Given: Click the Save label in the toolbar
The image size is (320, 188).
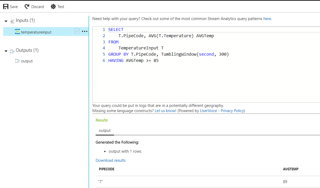Looking at the screenshot, I should pyautogui.click(x=14, y=7).
